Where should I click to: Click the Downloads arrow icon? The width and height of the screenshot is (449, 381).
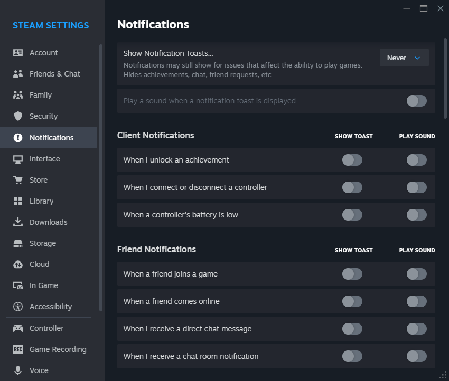click(x=18, y=222)
